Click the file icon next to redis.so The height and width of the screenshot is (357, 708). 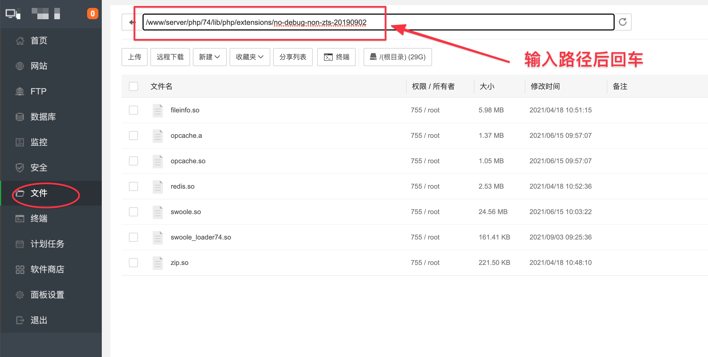coord(158,187)
